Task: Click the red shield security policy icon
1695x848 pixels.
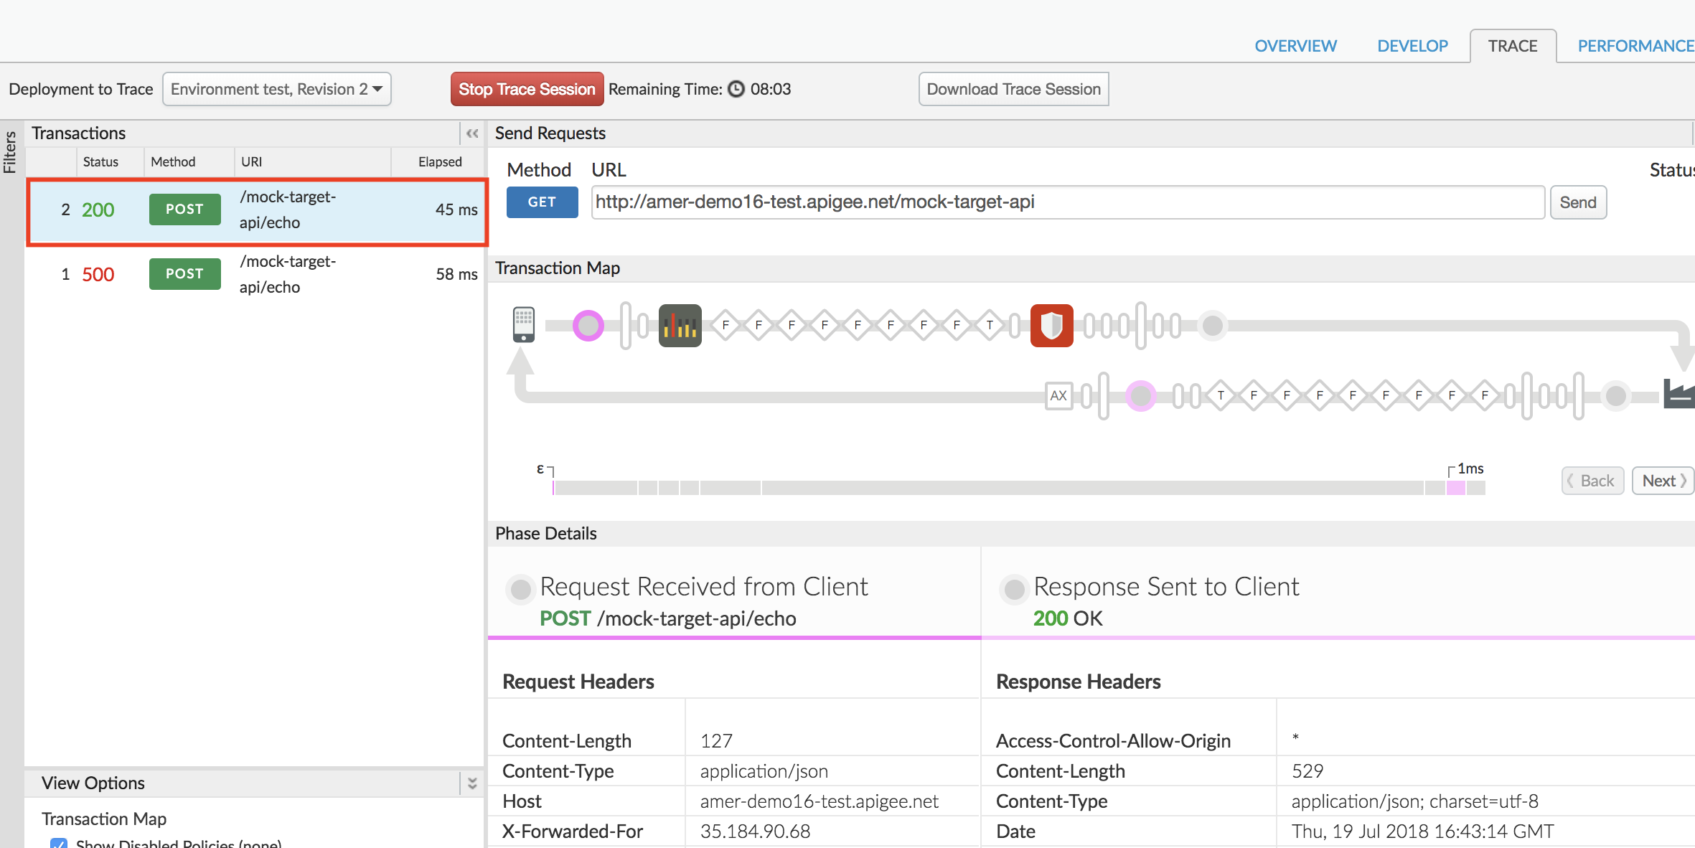Action: (x=1051, y=326)
